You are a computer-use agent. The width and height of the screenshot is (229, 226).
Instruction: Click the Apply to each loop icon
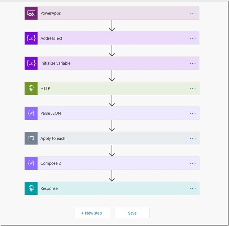pyautogui.click(x=31, y=139)
